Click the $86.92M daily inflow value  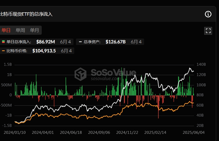tap(45, 42)
